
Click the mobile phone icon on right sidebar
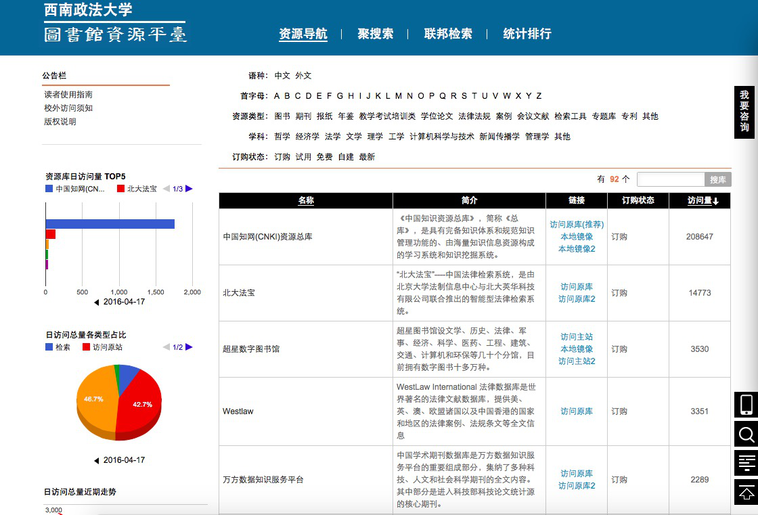[746, 405]
